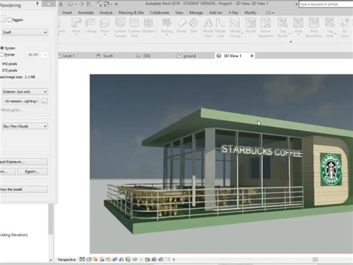Select the Screen radio button
Viewport: 353px width, 265px height.
(x=2, y=48)
